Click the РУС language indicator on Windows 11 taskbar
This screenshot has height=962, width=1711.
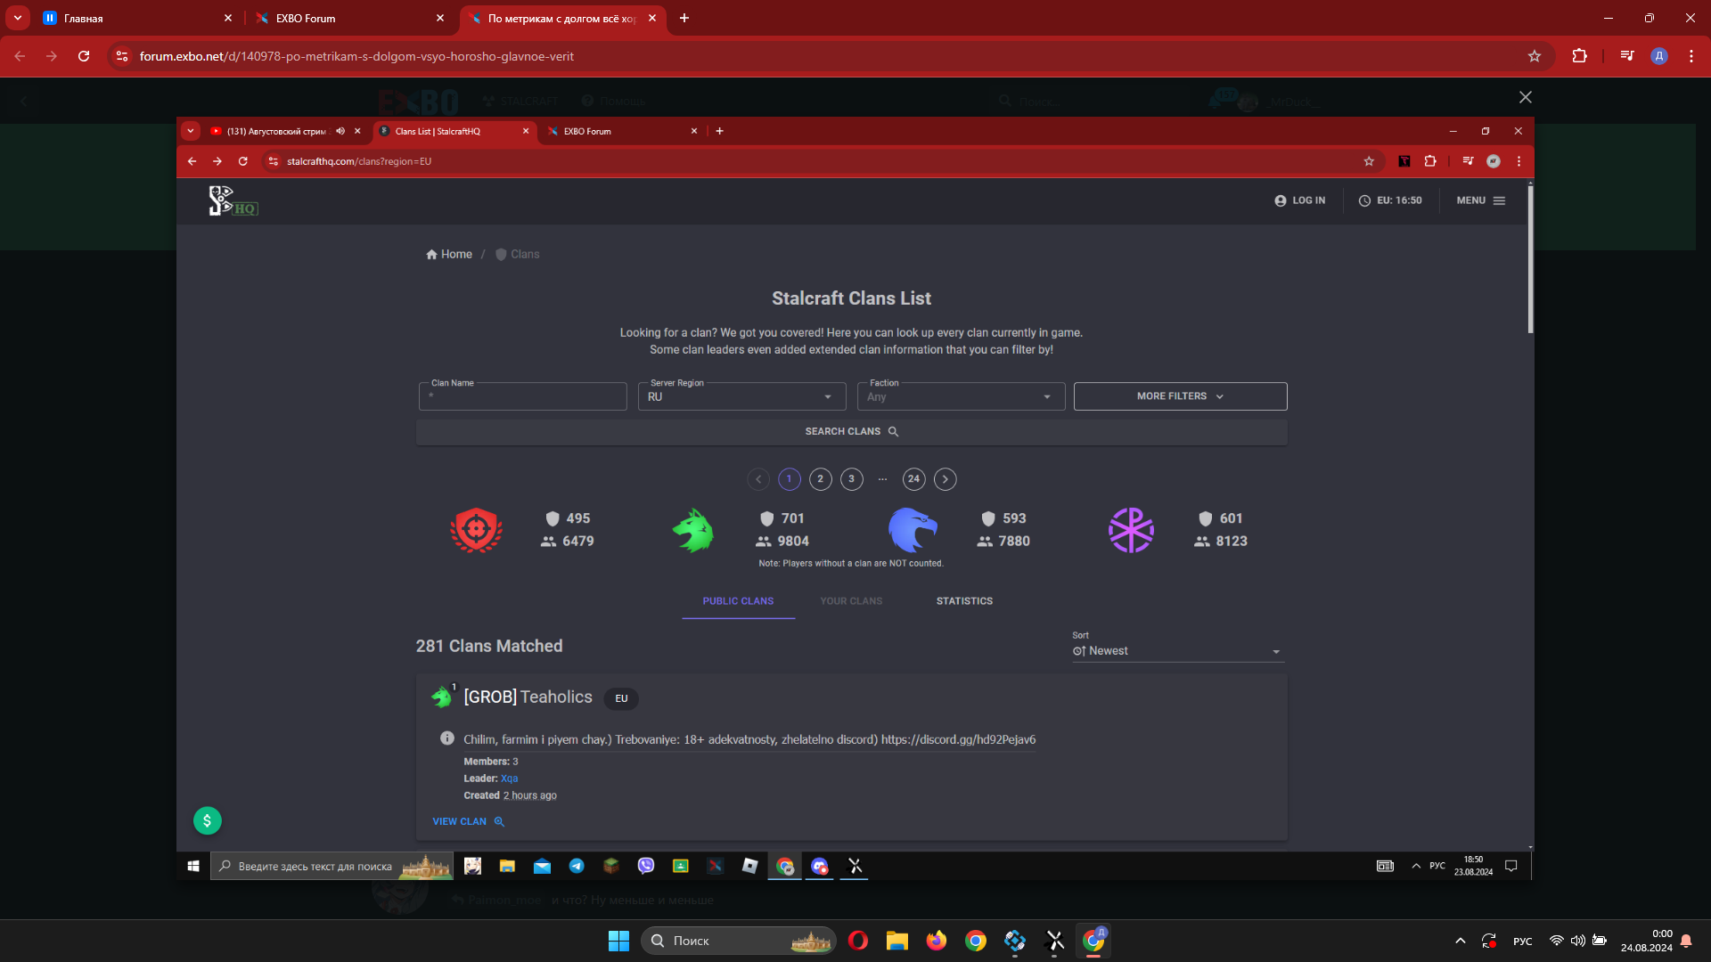tap(1523, 941)
